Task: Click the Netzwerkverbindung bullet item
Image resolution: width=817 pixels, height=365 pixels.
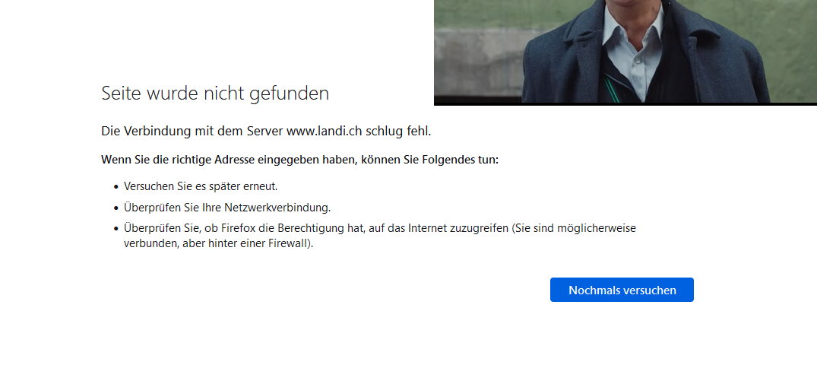Action: coord(227,207)
